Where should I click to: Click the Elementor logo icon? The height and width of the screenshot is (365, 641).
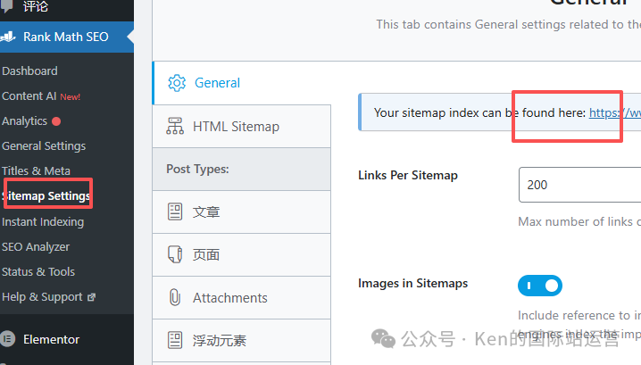[8, 339]
